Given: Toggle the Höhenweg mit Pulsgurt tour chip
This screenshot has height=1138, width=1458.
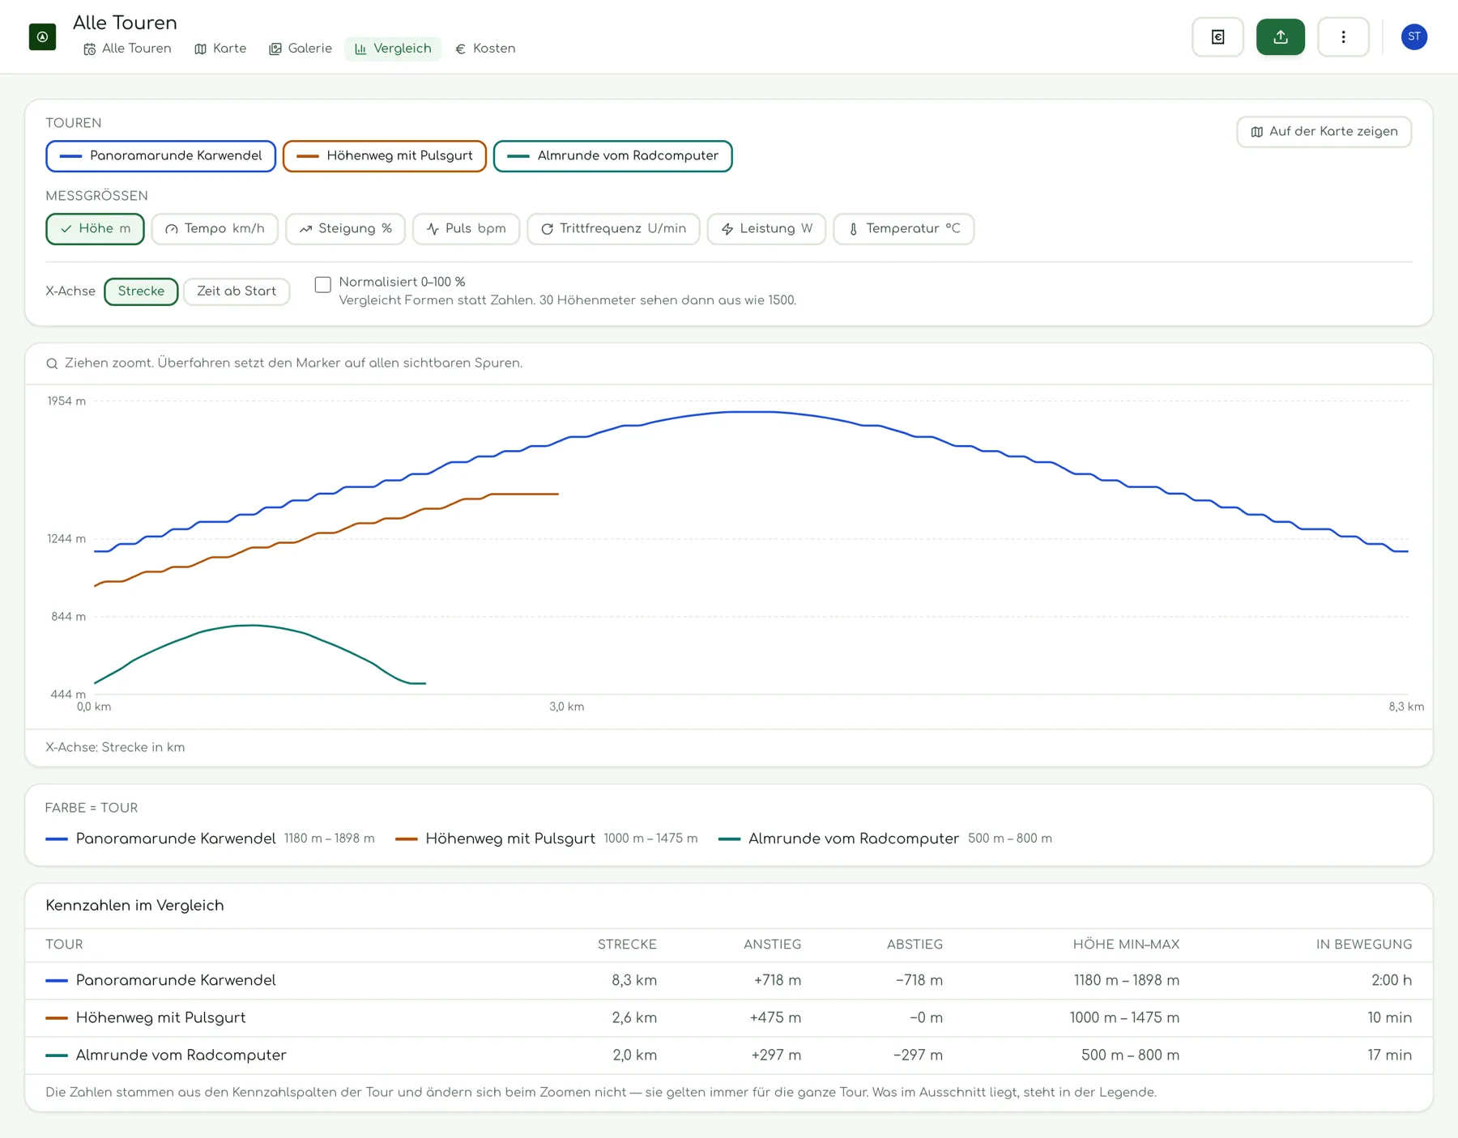Looking at the screenshot, I should tap(384, 155).
